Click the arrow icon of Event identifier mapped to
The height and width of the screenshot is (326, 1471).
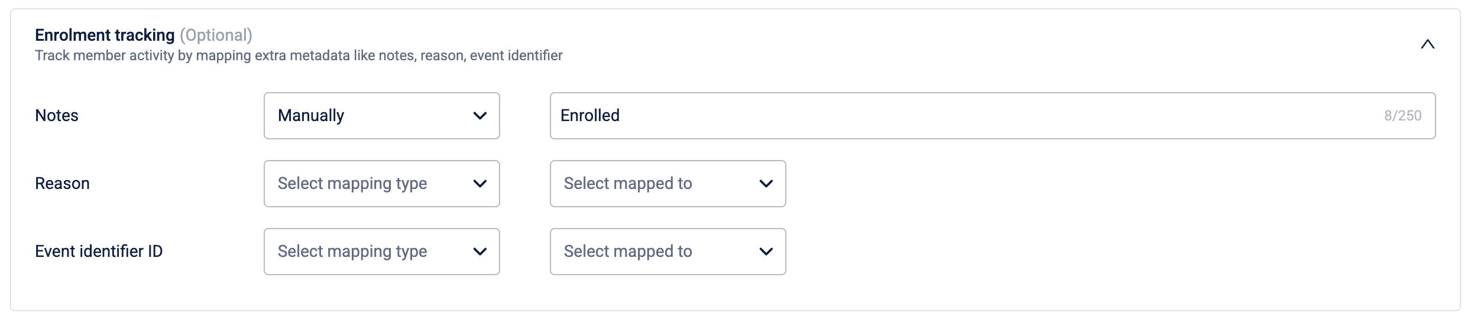(766, 252)
